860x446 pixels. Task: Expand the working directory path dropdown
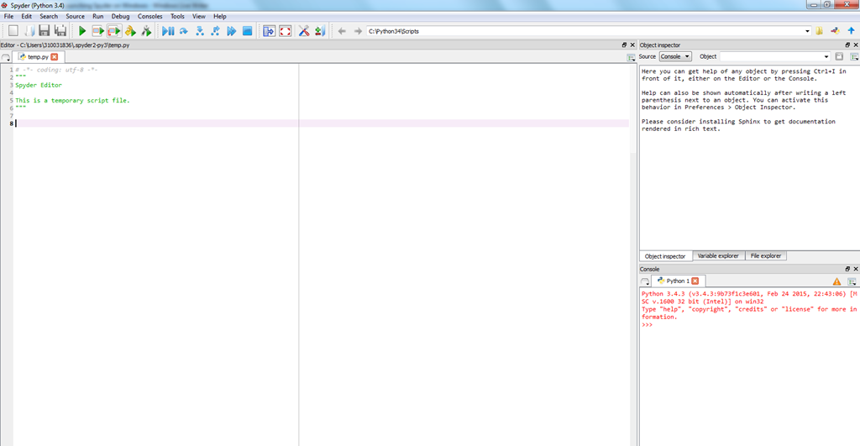(x=808, y=31)
